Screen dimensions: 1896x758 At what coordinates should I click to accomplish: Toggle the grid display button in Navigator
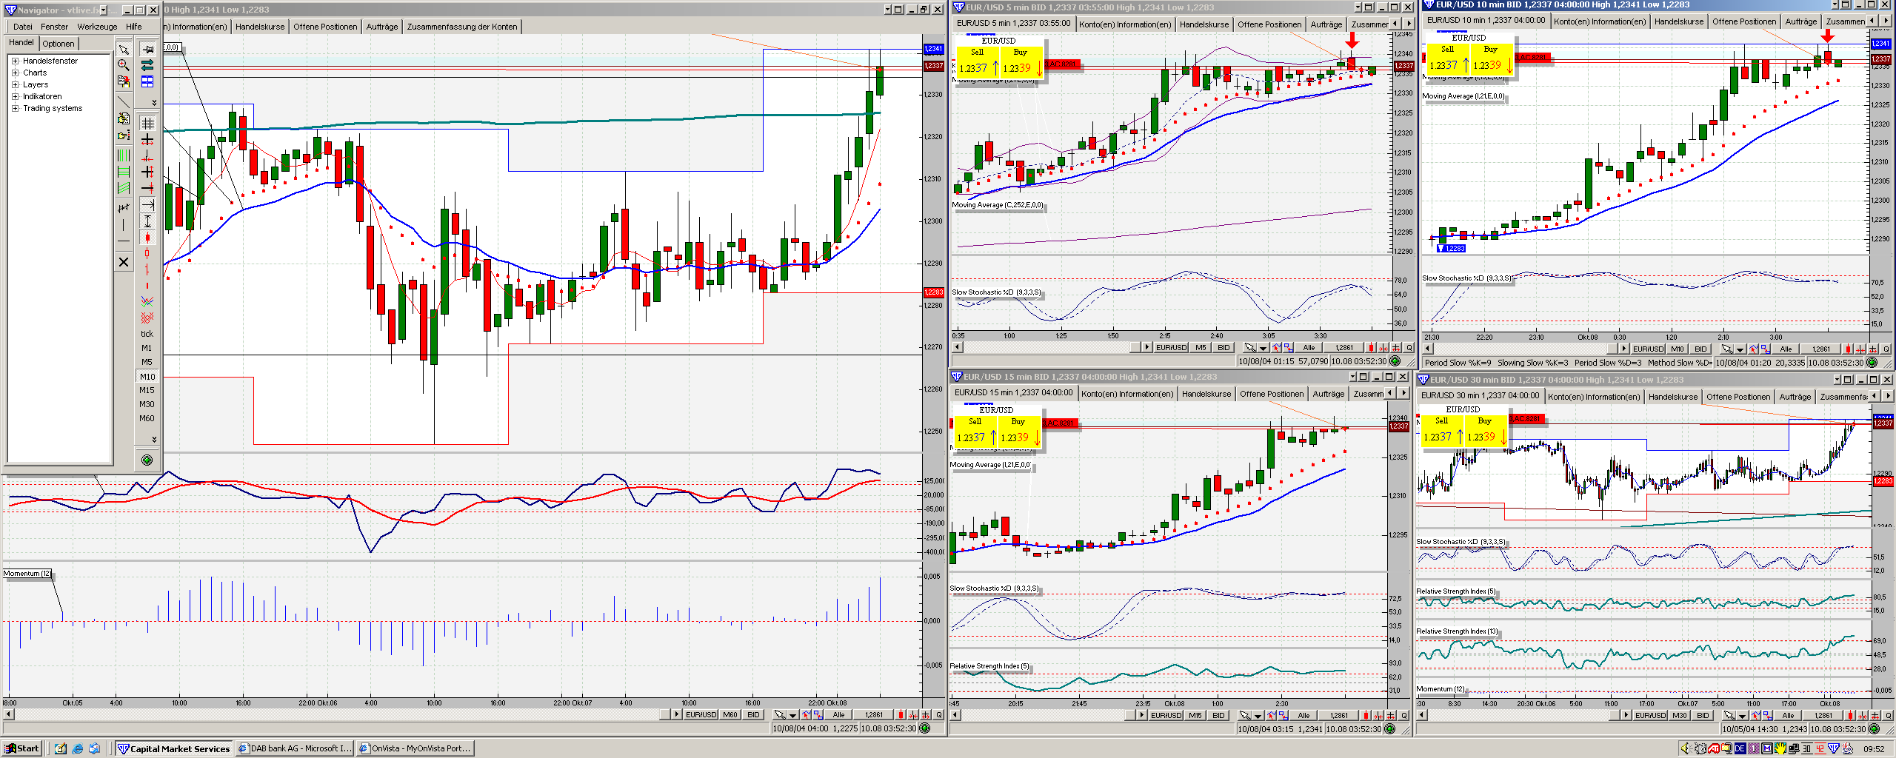coord(147,123)
